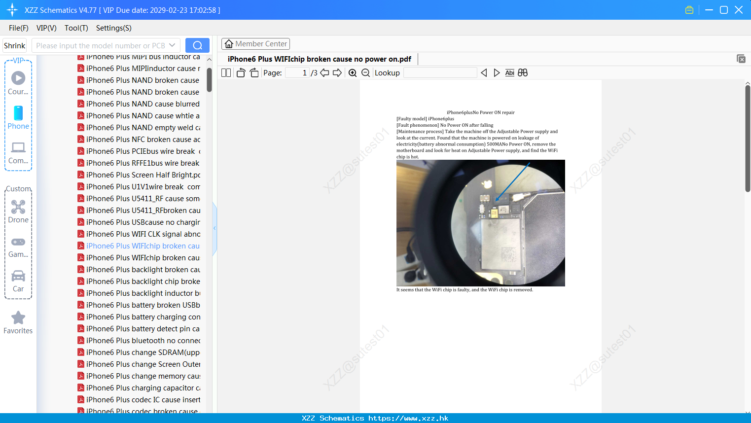751x423 pixels.
Task: Click PDF icon of Screen Half Bright file
Action: [81, 175]
